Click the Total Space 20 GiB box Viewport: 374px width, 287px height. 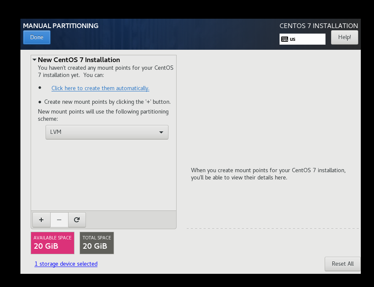(x=97, y=243)
